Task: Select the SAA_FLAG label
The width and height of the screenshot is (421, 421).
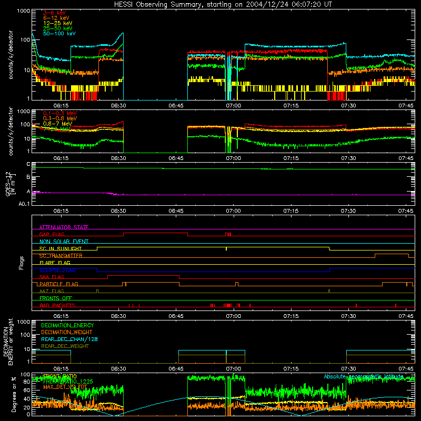Action: point(52,277)
